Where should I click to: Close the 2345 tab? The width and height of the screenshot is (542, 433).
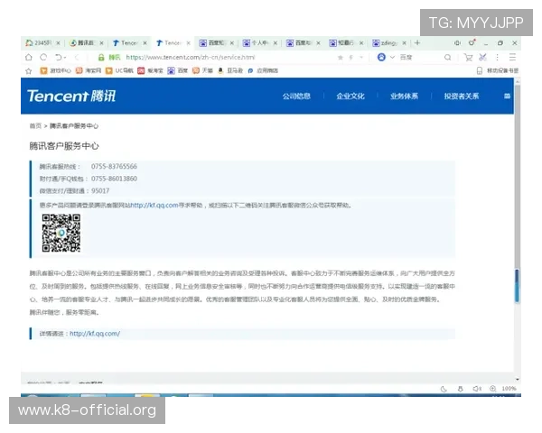58,43
